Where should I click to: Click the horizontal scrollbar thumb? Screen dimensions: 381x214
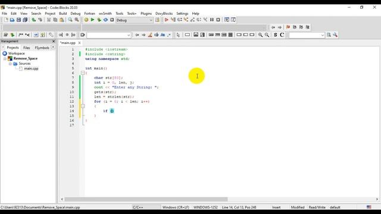(146, 199)
